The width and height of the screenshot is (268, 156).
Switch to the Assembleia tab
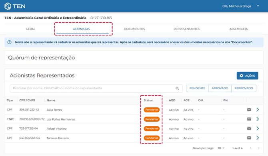click(238, 29)
